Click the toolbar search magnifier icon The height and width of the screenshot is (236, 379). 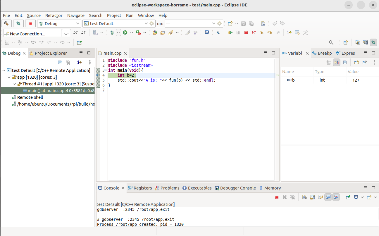pyautogui.click(x=331, y=43)
